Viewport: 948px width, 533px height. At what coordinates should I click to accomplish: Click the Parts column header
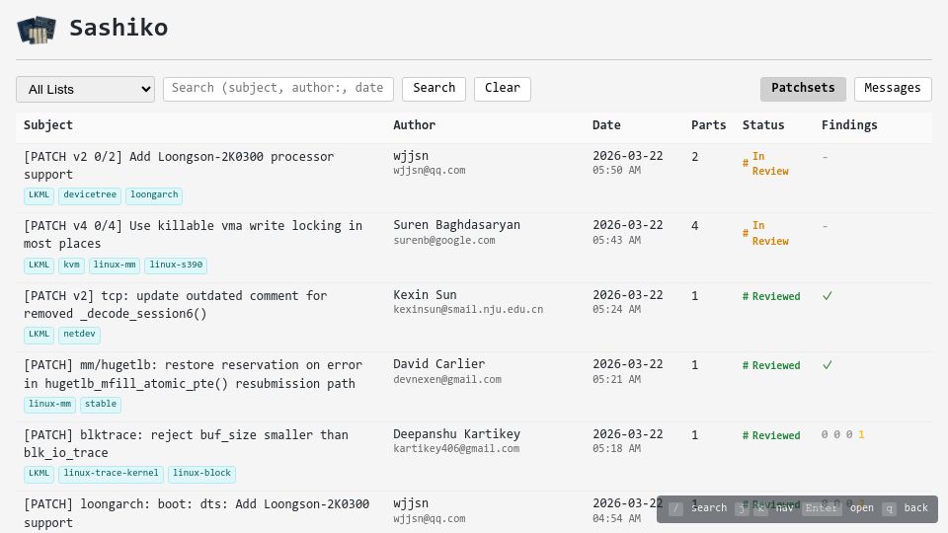[x=709, y=125]
